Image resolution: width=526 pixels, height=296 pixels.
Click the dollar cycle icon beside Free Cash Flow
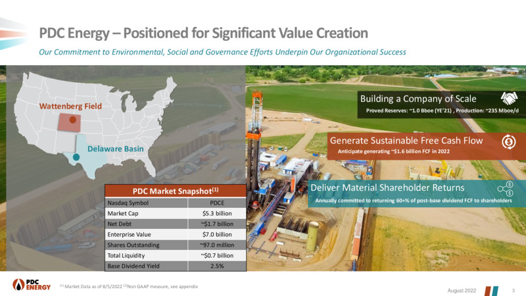(508, 141)
